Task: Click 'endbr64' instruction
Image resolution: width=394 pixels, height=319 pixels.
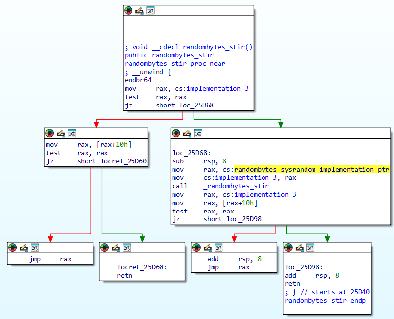Action: click(x=138, y=80)
